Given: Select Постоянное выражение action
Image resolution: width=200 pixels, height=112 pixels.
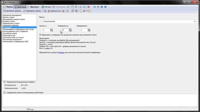Looking at the screenshot, I should [12, 40].
